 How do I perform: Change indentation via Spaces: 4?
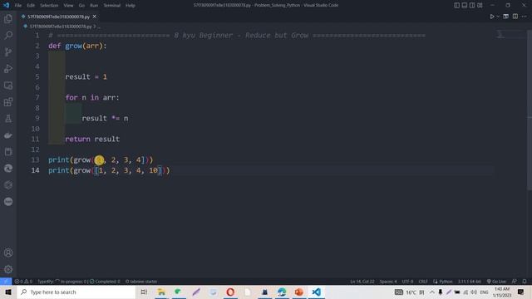pyautogui.click(x=388, y=282)
